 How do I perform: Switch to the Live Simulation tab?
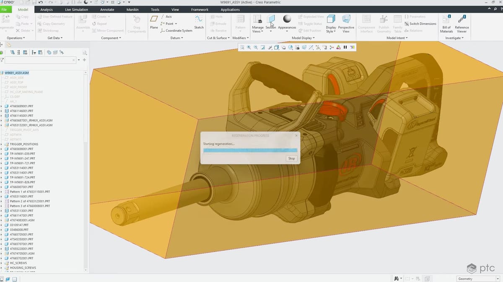click(77, 9)
